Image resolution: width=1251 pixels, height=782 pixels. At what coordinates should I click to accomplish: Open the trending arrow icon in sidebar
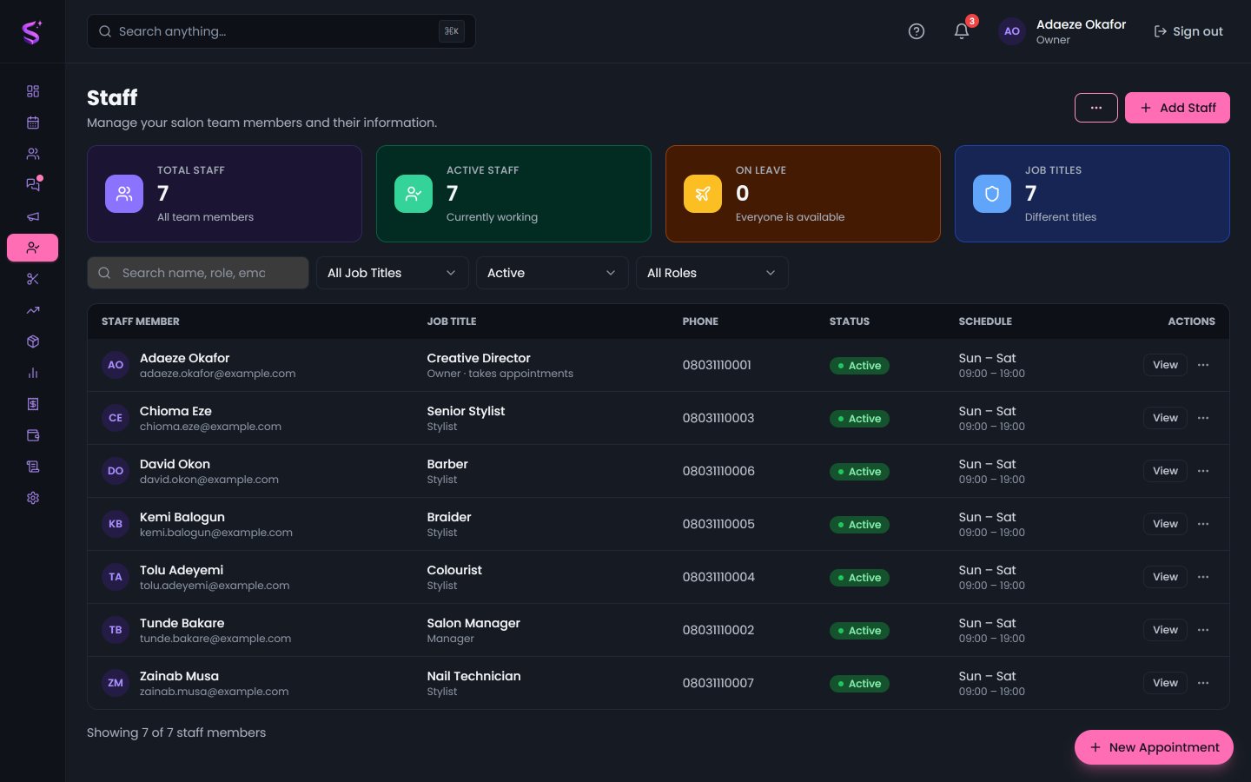point(33,310)
